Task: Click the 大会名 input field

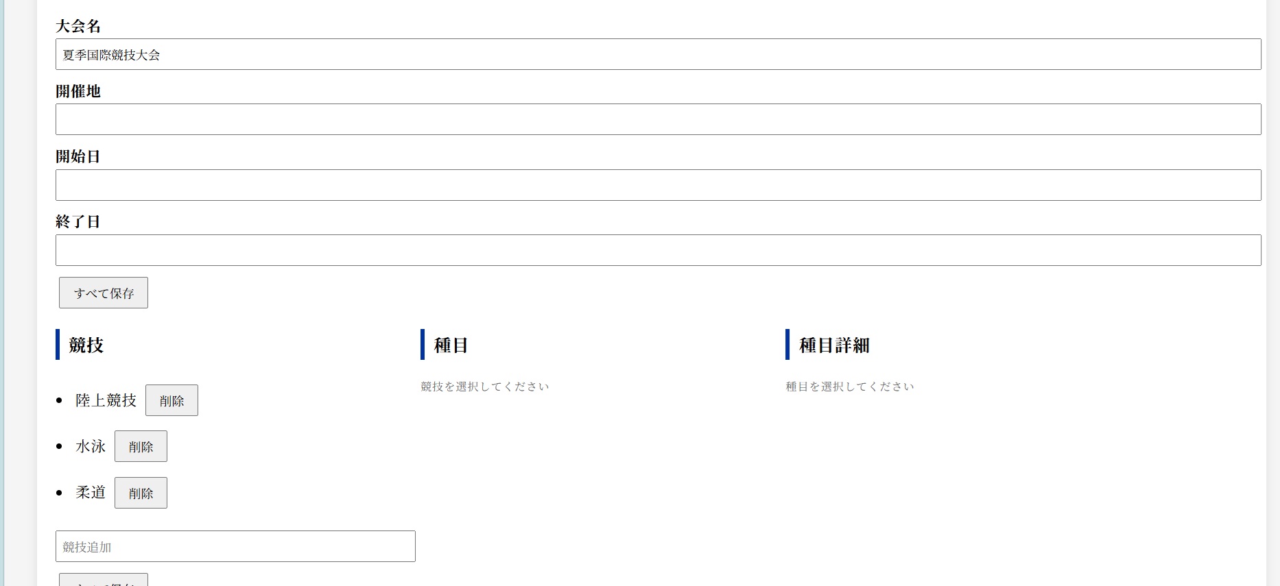Action: pos(658,54)
